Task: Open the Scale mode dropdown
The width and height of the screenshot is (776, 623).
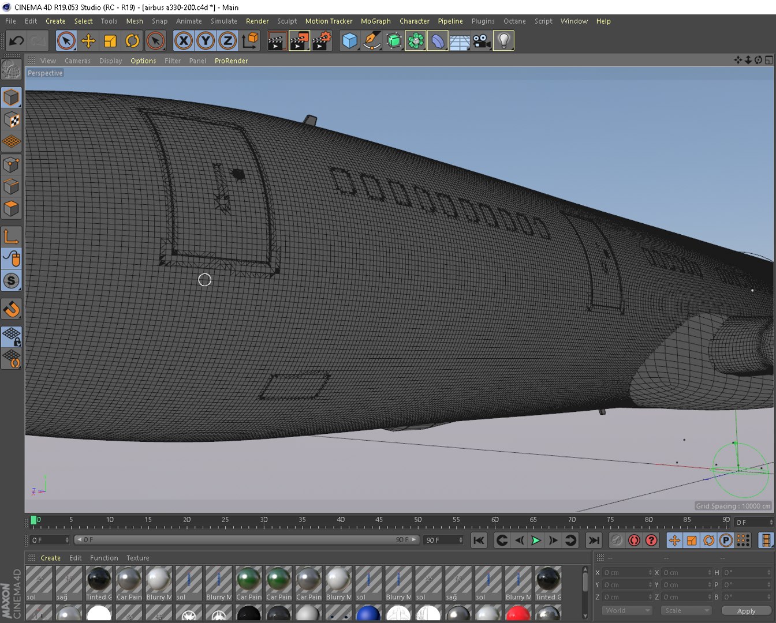Action: click(x=686, y=610)
